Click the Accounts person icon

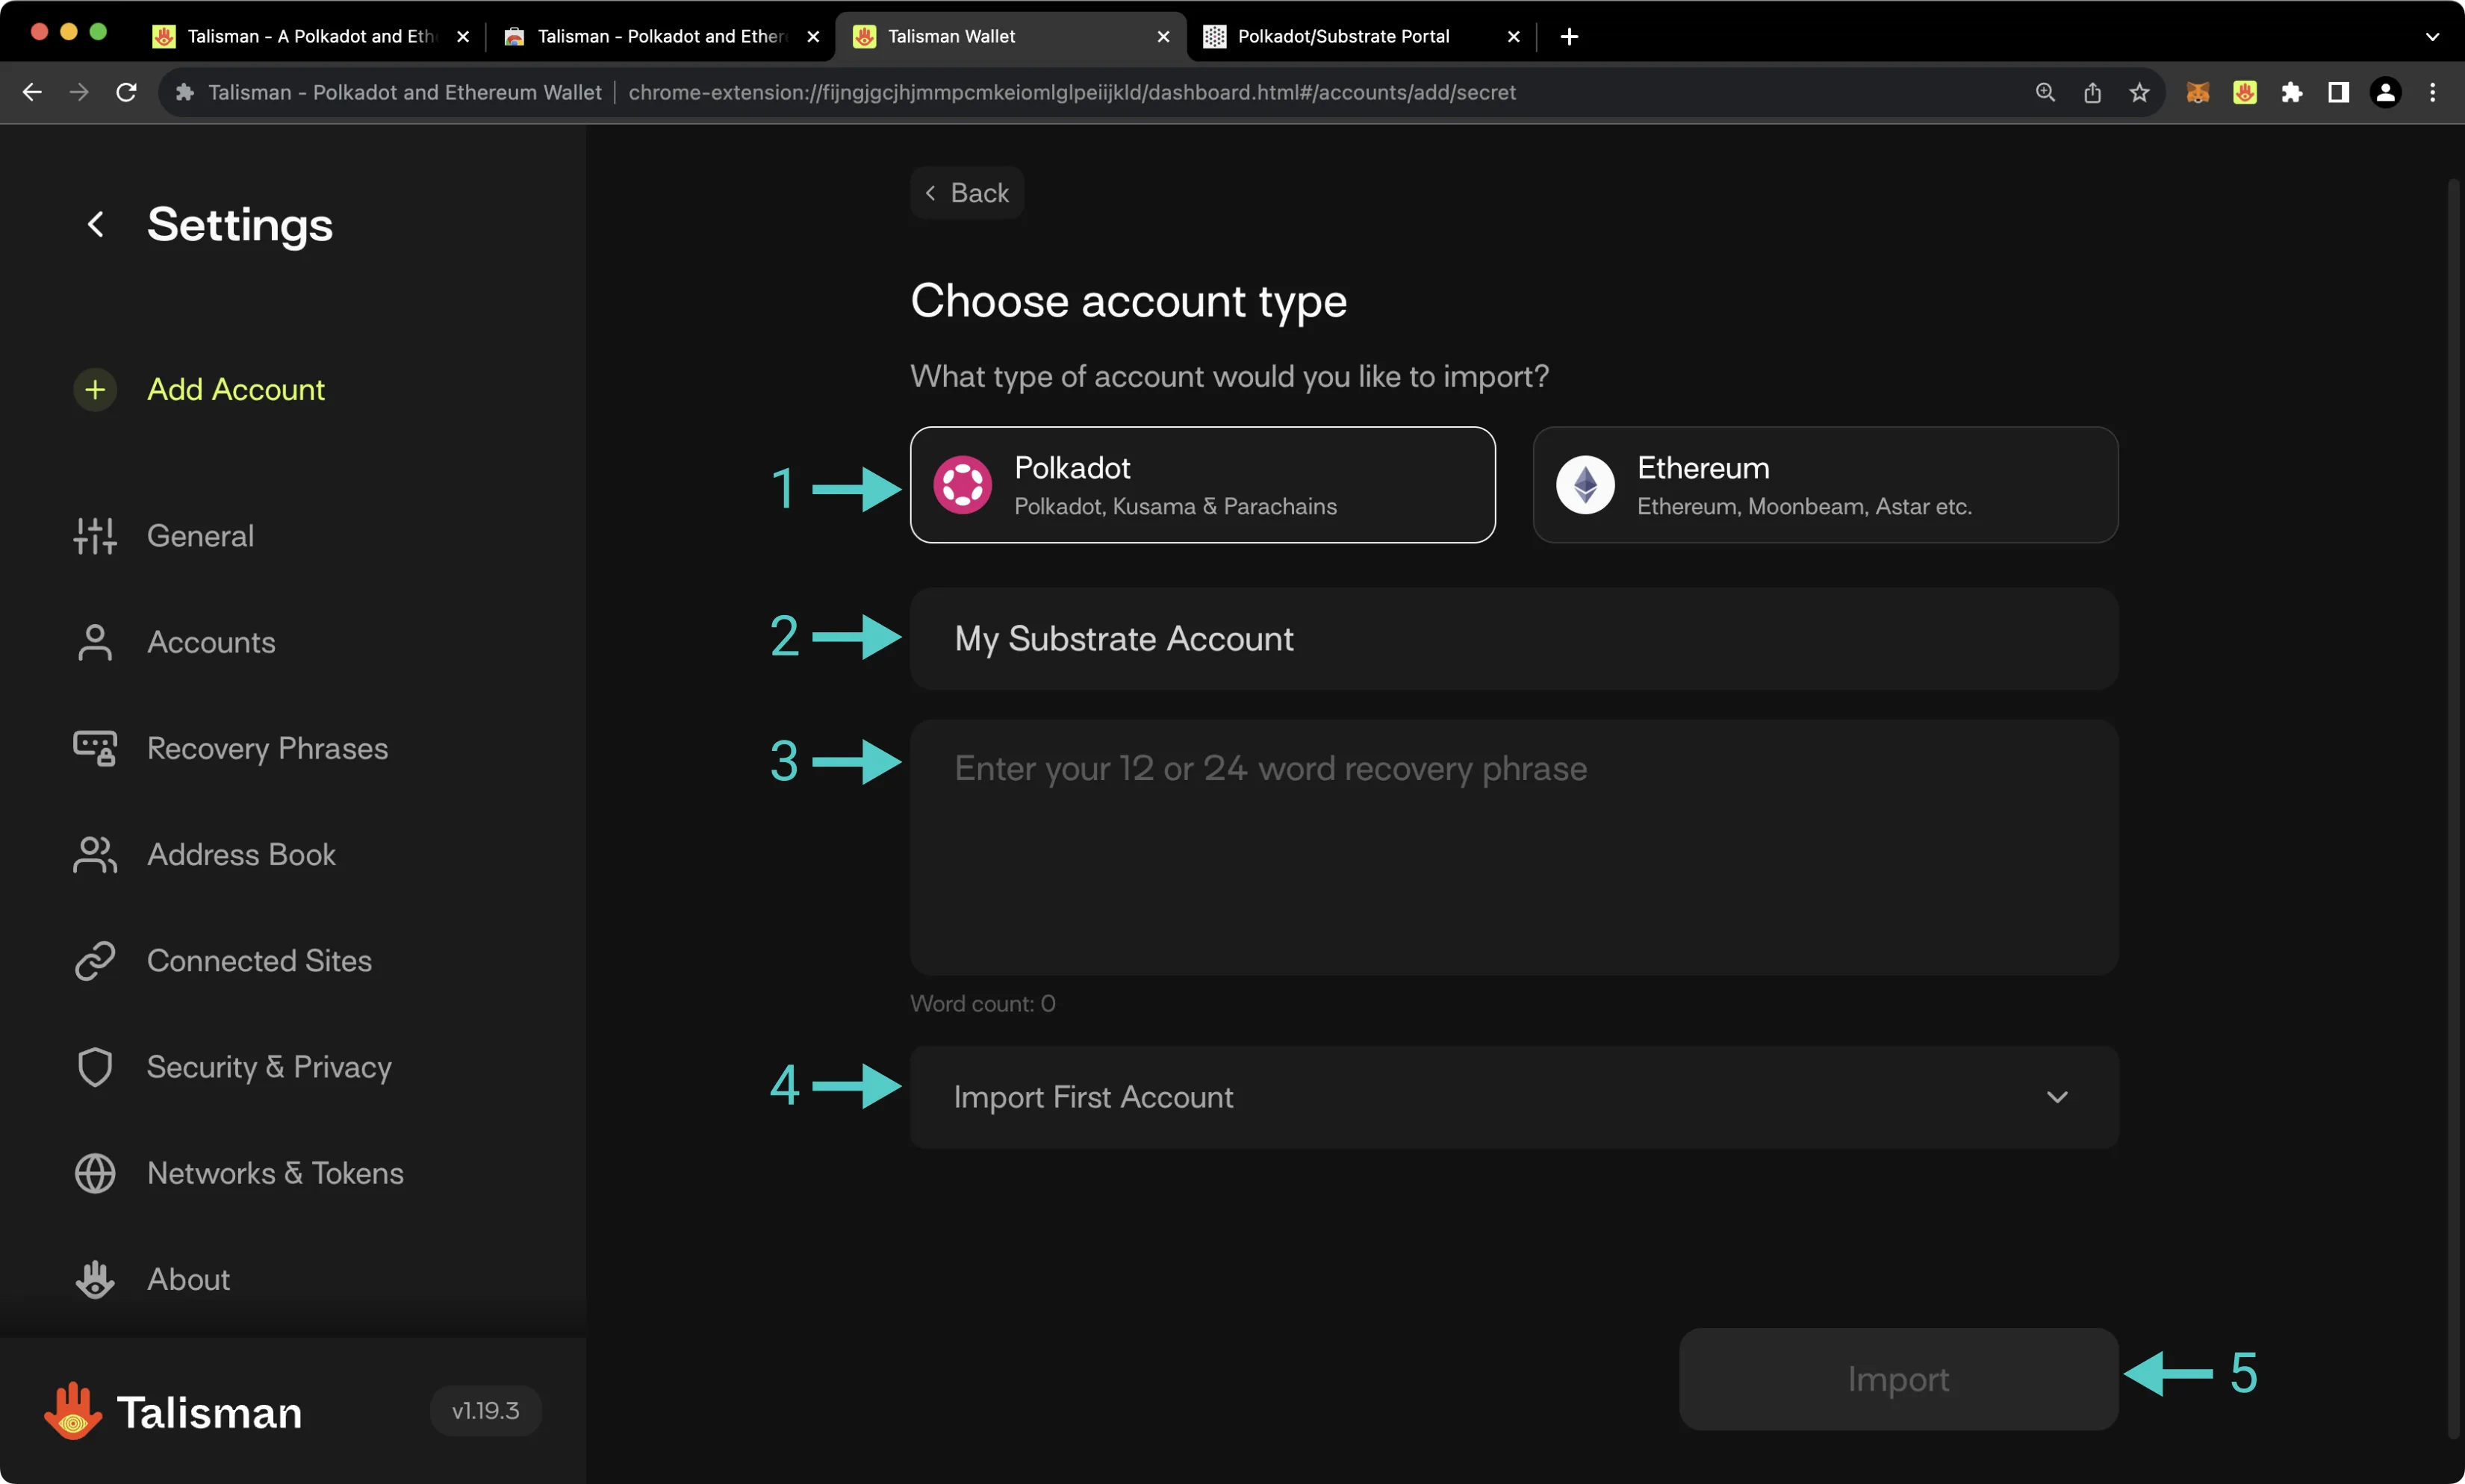tap(95, 642)
